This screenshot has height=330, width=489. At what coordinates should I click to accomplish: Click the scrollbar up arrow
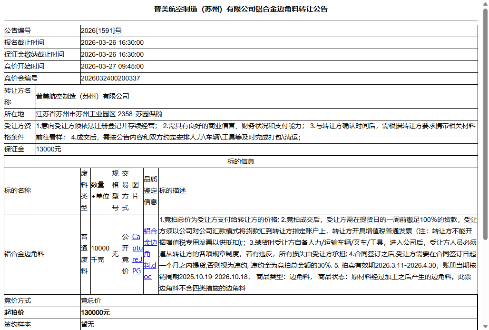click(x=485, y=3)
